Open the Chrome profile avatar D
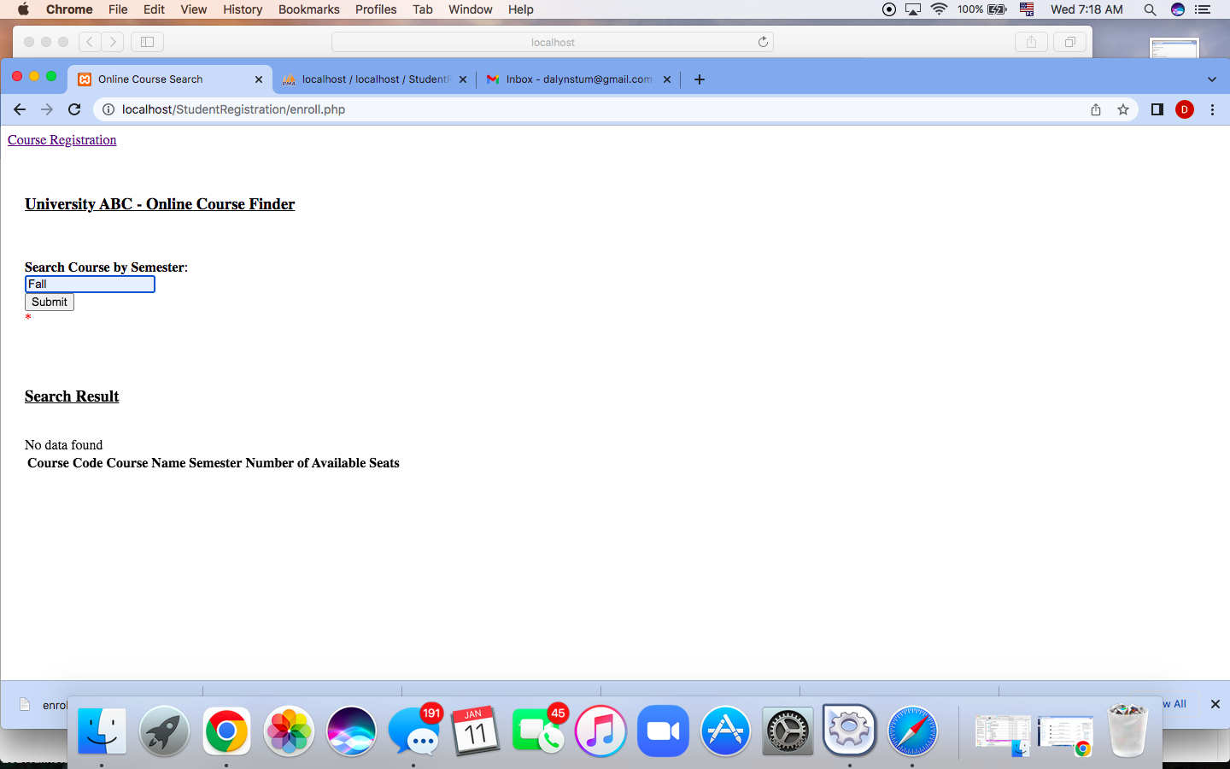 coord(1184,109)
